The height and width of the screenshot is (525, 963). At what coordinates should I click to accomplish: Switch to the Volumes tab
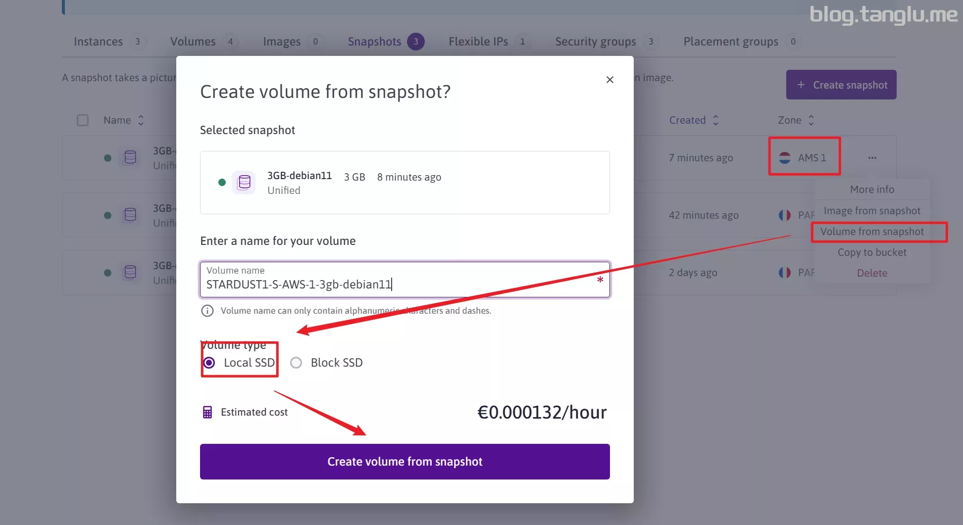tap(193, 42)
